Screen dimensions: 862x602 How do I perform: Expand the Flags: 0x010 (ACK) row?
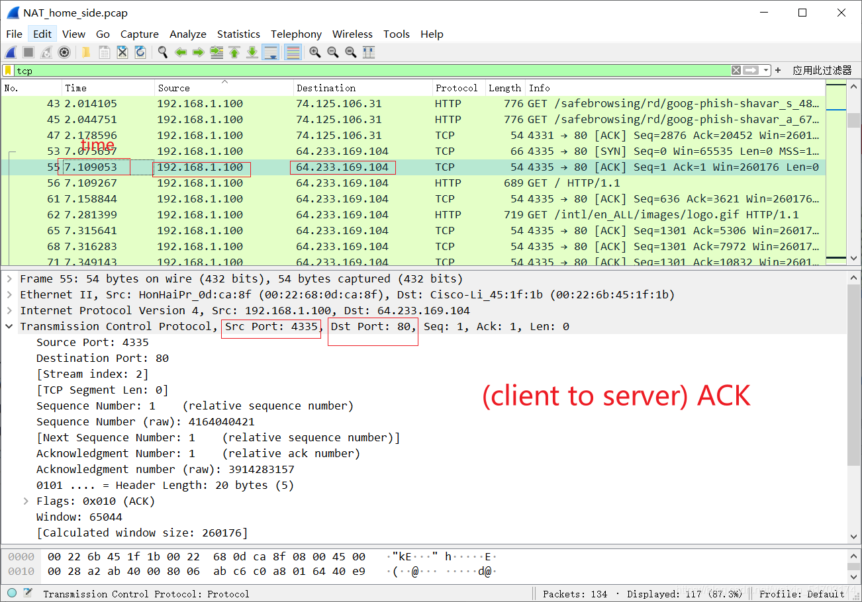click(x=26, y=501)
